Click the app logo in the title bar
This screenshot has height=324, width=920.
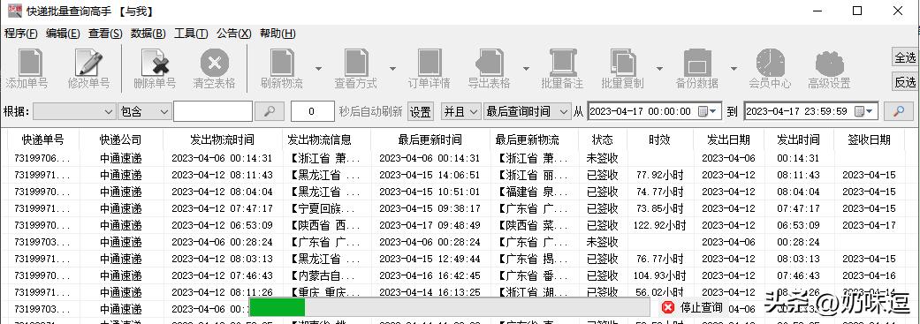point(15,11)
